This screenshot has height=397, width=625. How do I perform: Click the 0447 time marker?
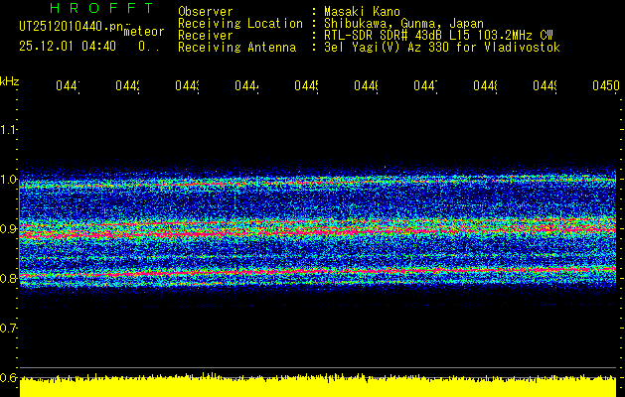point(425,85)
